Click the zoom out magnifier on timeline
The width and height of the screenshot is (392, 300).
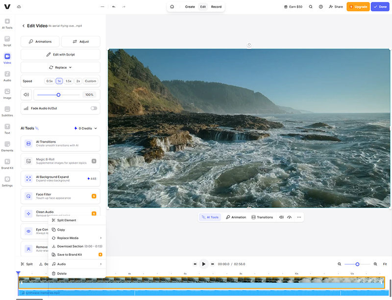point(339,264)
